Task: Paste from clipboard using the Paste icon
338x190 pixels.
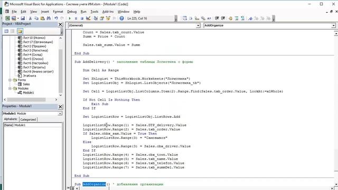Action: click(42, 18)
